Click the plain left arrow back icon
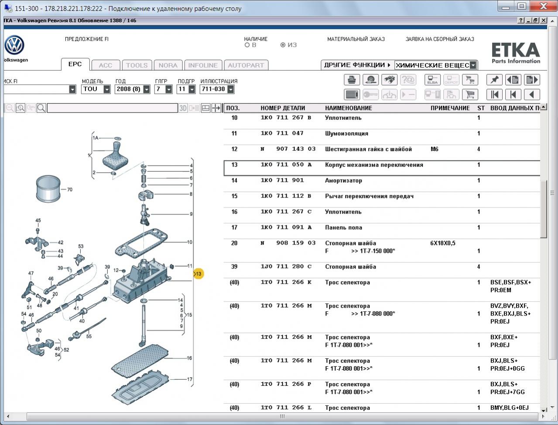Image resolution: width=558 pixels, height=425 pixels. point(532,95)
